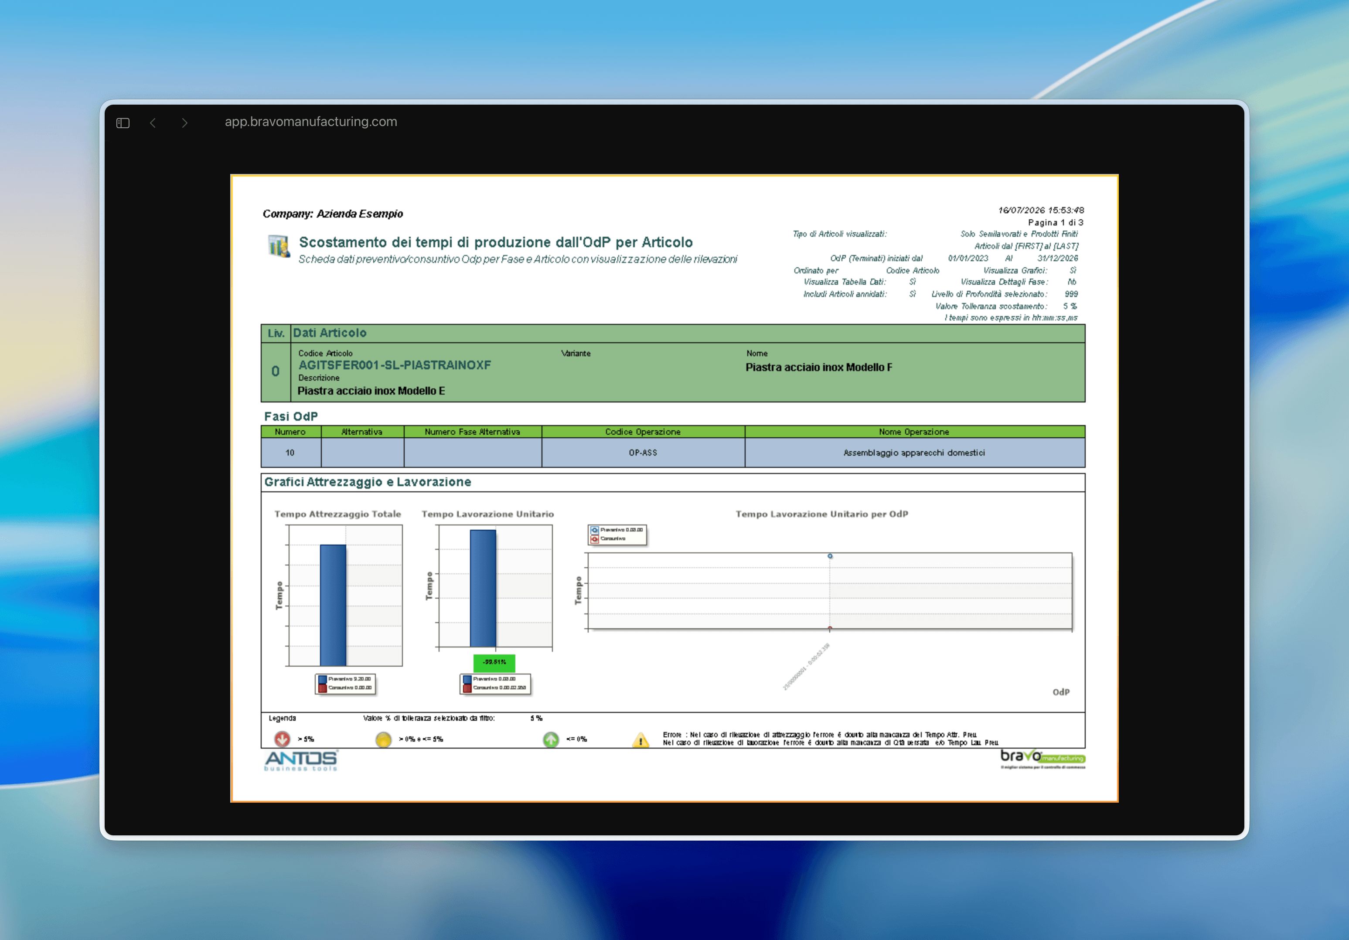
Task: Click the timestamp 16/07/2026 15:53:48
Action: (x=1041, y=210)
